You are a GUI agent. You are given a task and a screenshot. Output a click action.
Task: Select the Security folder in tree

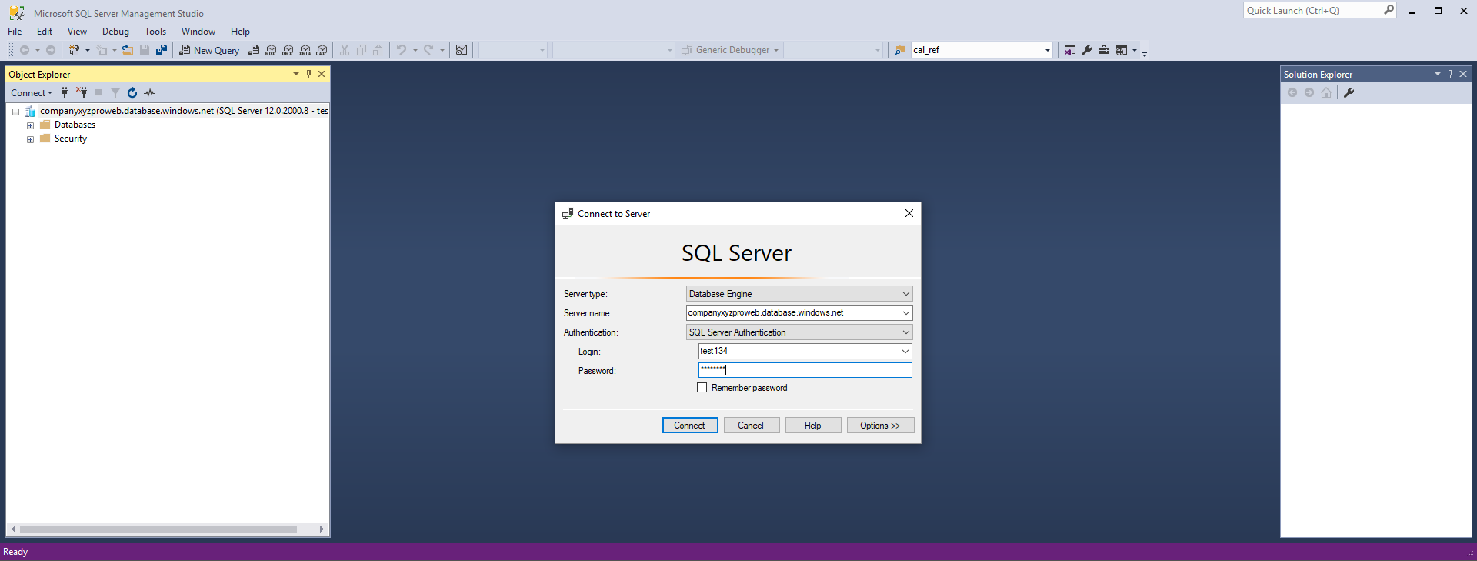click(63, 139)
